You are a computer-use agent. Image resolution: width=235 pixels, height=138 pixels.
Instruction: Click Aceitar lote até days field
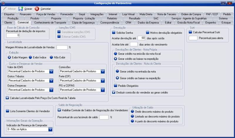click(134, 44)
